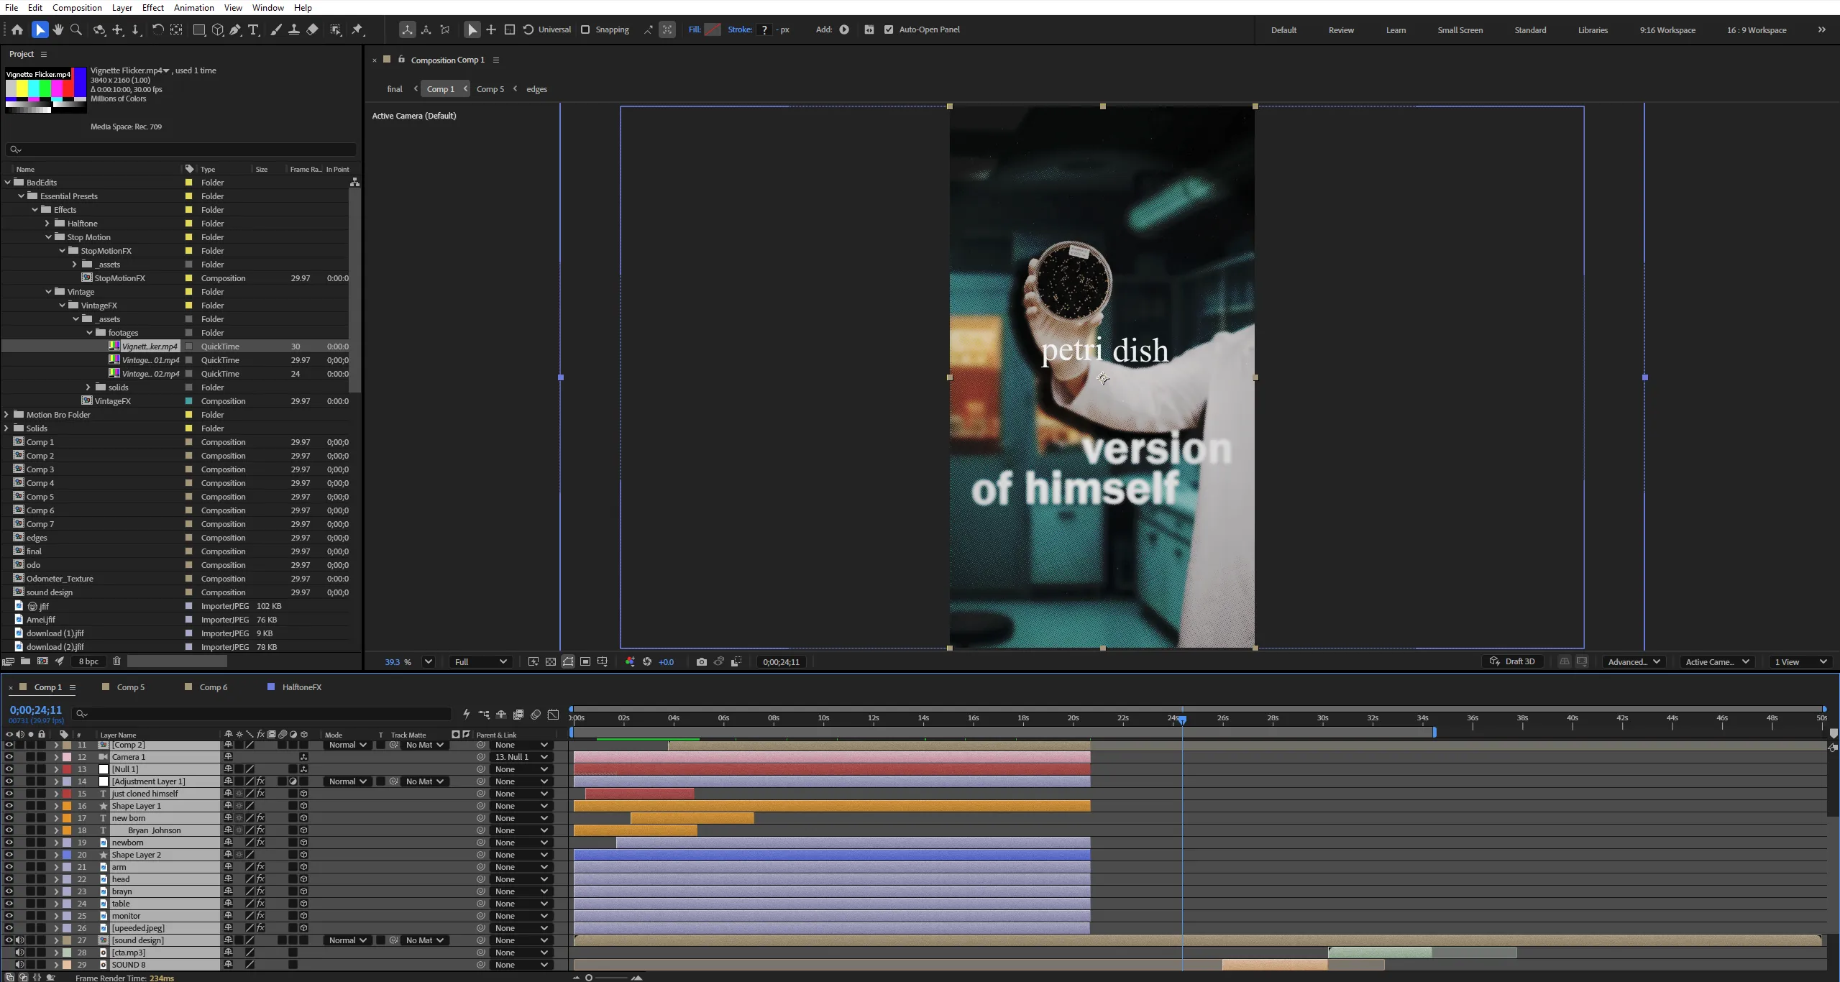The width and height of the screenshot is (1840, 982).
Task: Select the Roto Brush tool
Action: (336, 29)
